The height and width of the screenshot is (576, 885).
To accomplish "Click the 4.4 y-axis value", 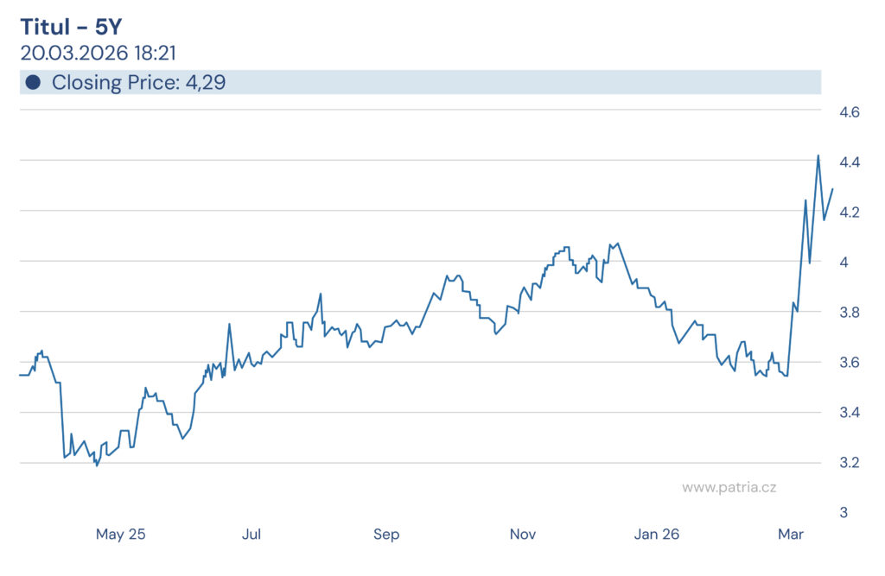I will point(849,162).
